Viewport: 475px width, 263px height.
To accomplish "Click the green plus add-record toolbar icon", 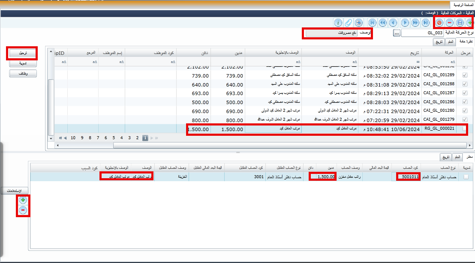I will pyautogui.click(x=469, y=22).
